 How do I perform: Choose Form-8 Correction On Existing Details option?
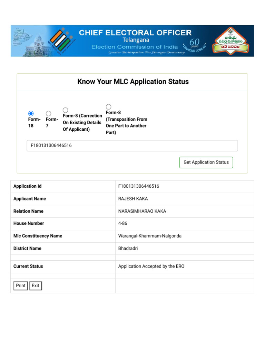(65, 110)
